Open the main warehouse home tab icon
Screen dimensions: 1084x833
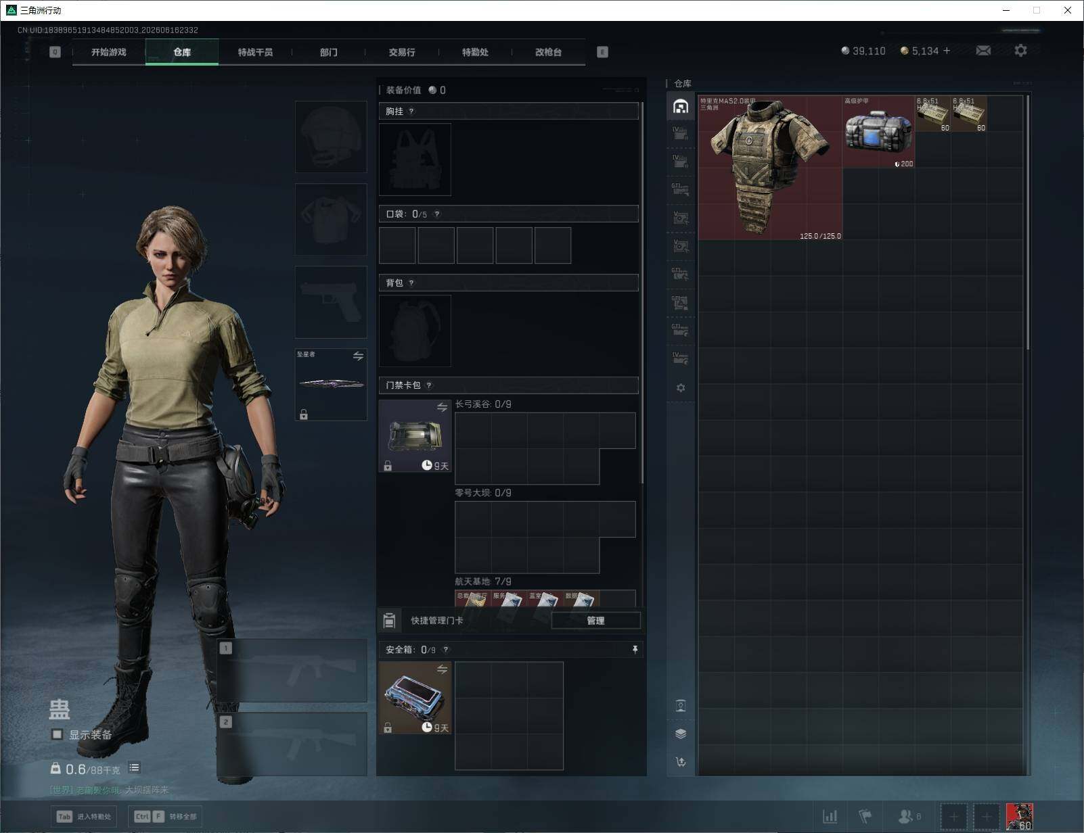click(x=681, y=106)
